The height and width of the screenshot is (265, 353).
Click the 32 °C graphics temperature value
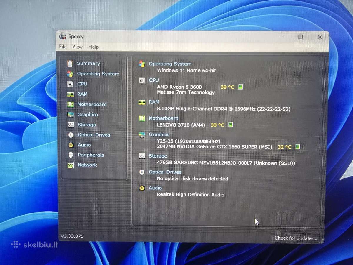[x=284, y=147]
